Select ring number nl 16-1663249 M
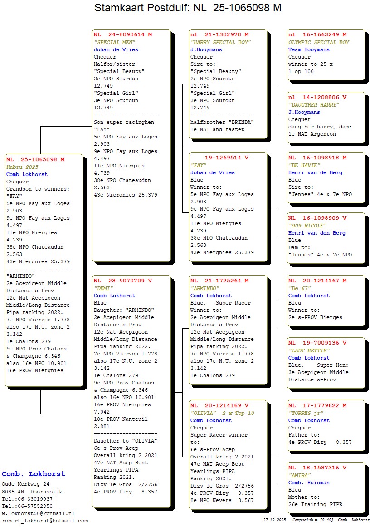The image size is (370, 532). (317, 34)
